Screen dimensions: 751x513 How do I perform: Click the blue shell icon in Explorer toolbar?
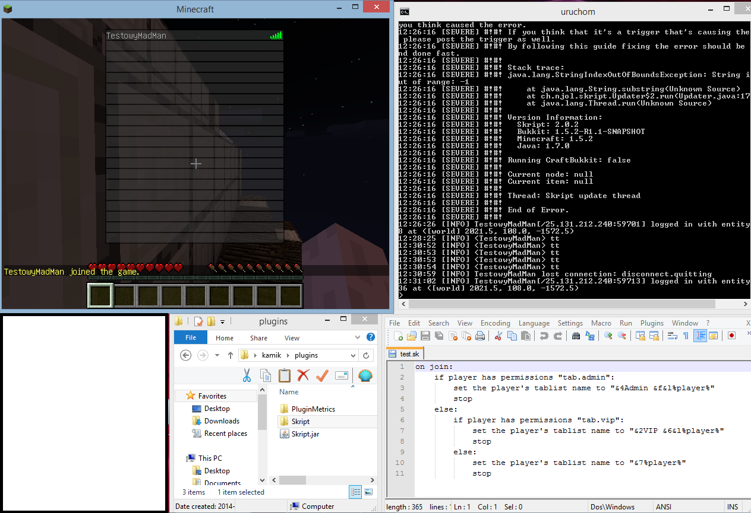365,375
